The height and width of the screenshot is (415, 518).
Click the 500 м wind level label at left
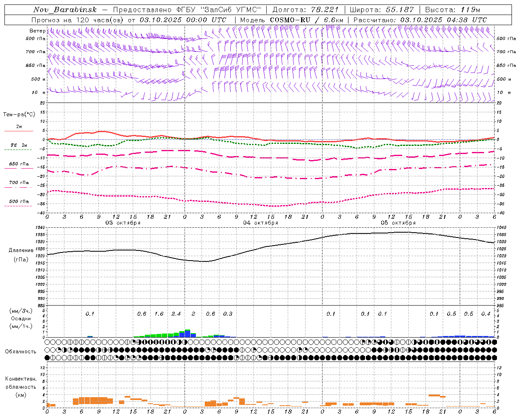[38, 79]
